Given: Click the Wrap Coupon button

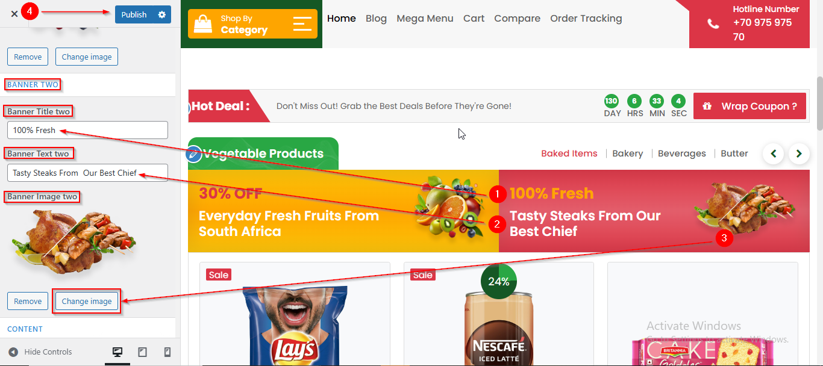Looking at the screenshot, I should (x=749, y=106).
